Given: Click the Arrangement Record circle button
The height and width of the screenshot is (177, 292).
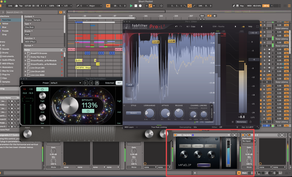Looking at the screenshot, I should click(140, 6).
